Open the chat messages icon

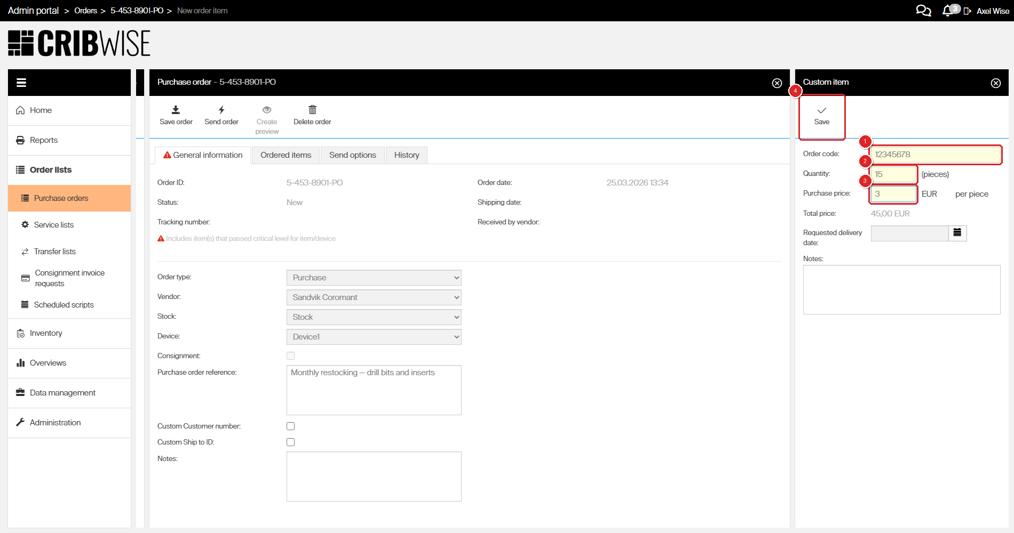923,11
